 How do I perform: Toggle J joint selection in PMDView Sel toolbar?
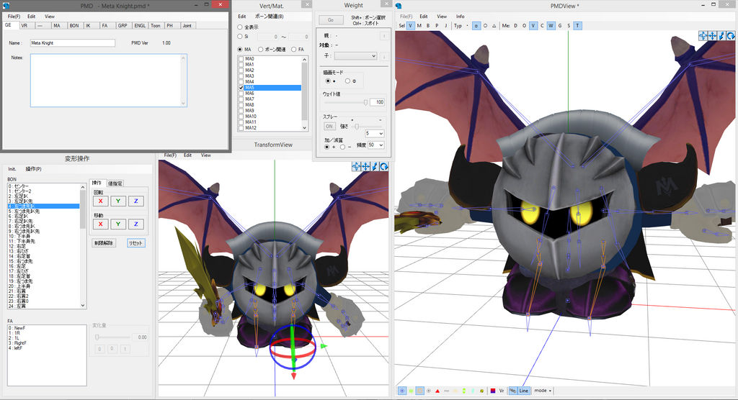click(x=445, y=26)
